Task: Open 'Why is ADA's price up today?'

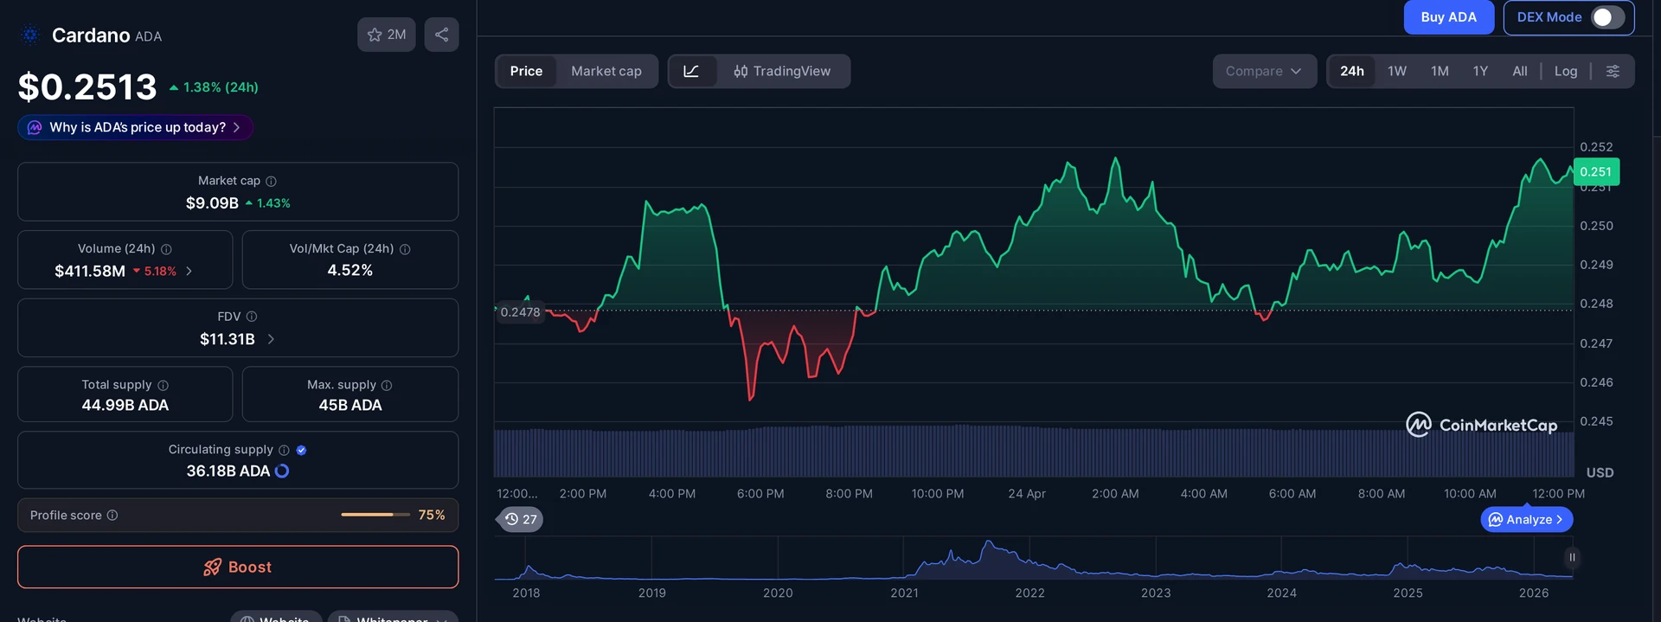Action: 136,127
